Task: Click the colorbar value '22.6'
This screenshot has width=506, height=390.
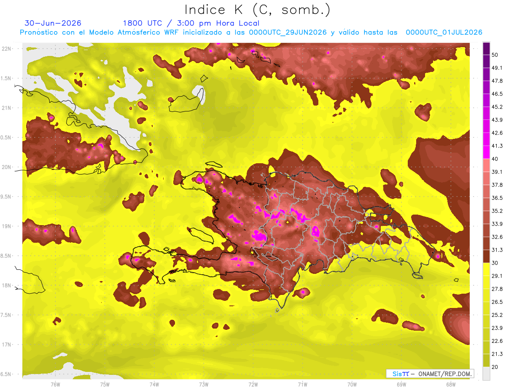Action: (497, 341)
